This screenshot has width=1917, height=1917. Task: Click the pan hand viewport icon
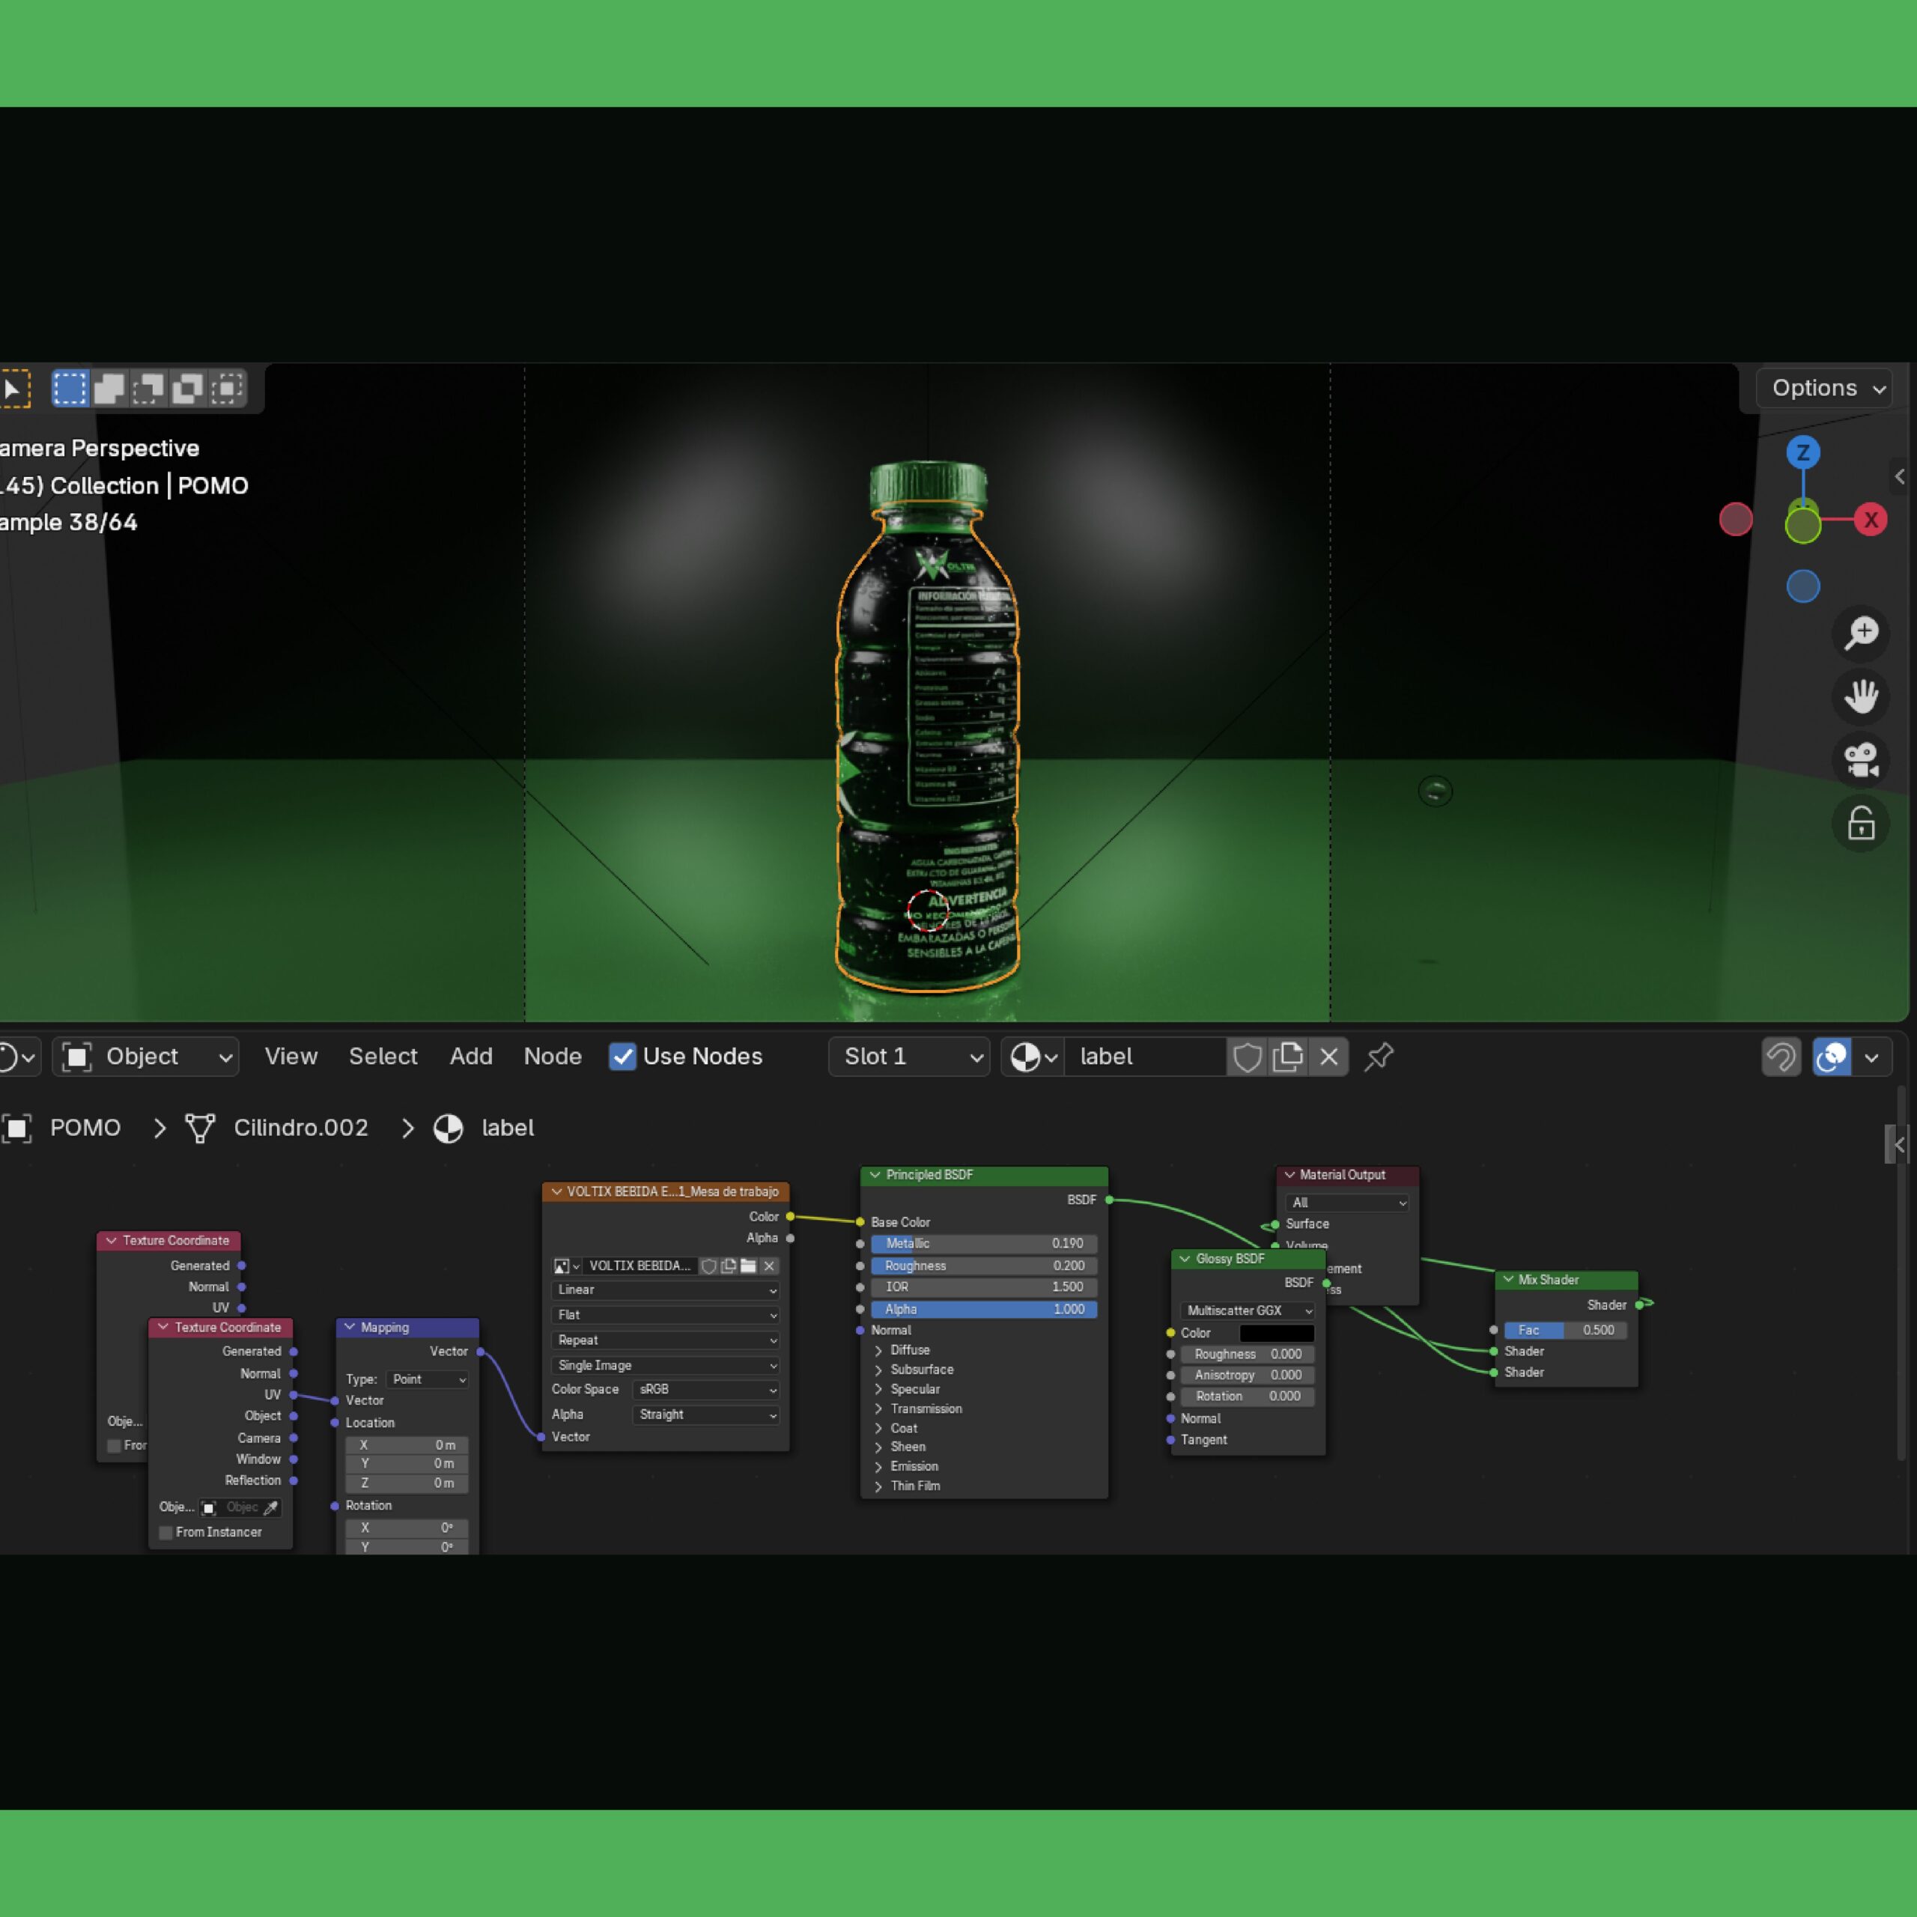click(1860, 696)
